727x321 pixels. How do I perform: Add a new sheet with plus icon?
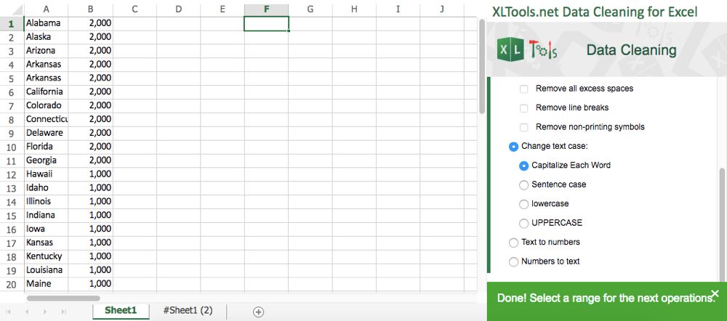[x=258, y=312]
